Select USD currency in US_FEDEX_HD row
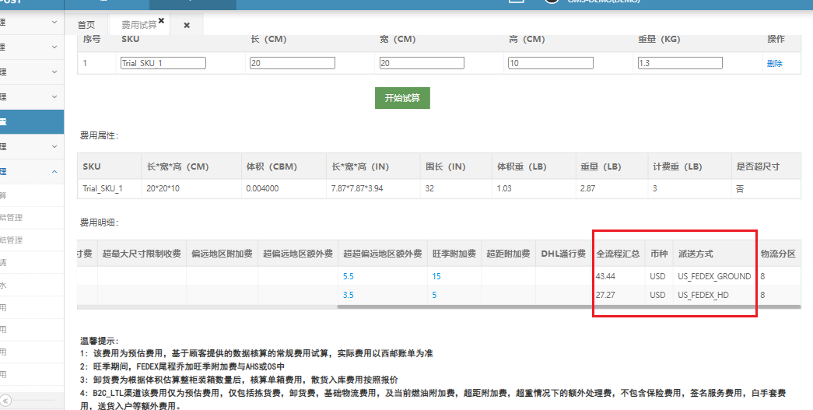The image size is (813, 410). pos(657,295)
